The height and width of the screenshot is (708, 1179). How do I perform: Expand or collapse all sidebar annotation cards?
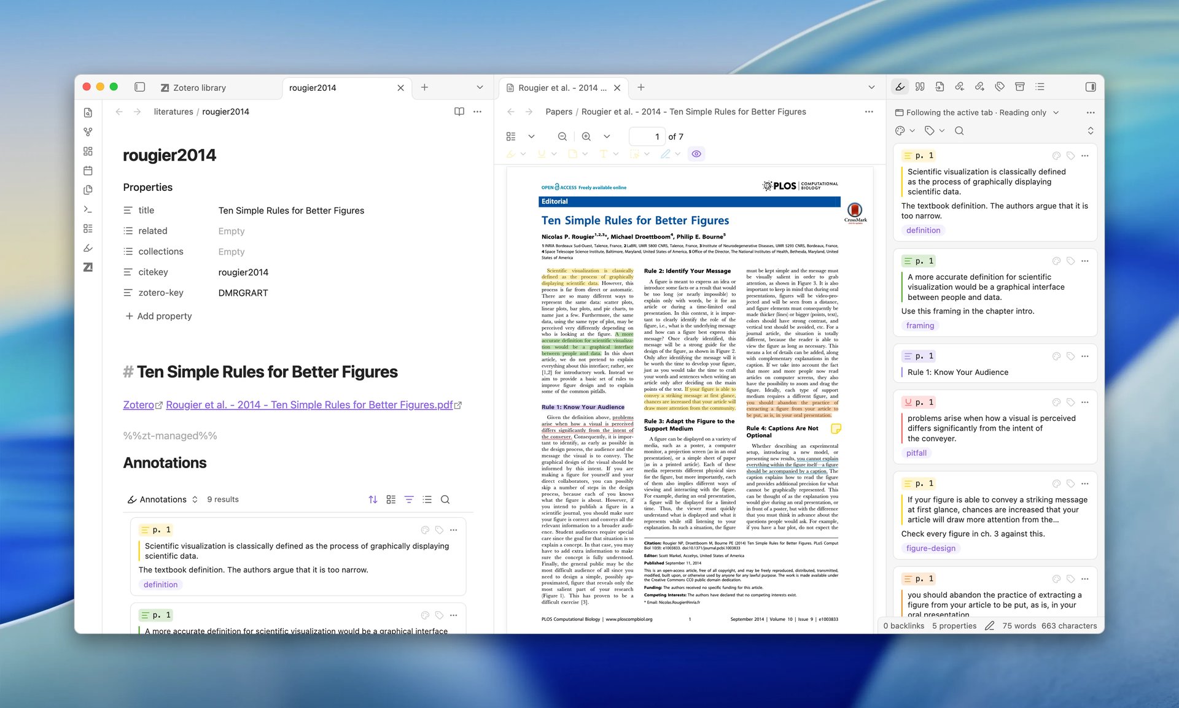coord(1091,131)
